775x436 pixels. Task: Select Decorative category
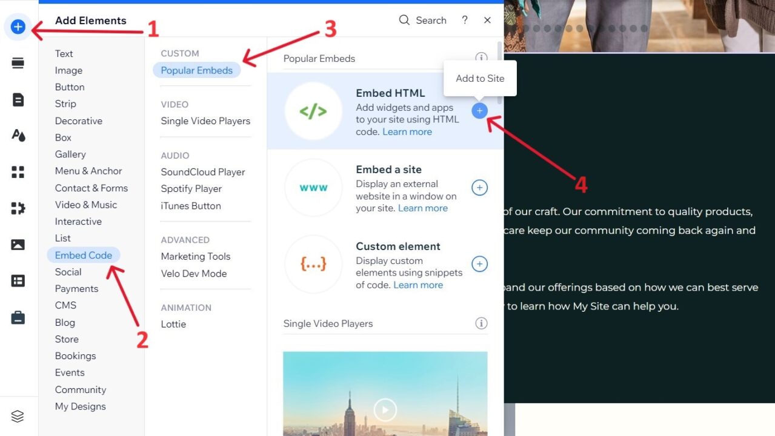point(79,121)
